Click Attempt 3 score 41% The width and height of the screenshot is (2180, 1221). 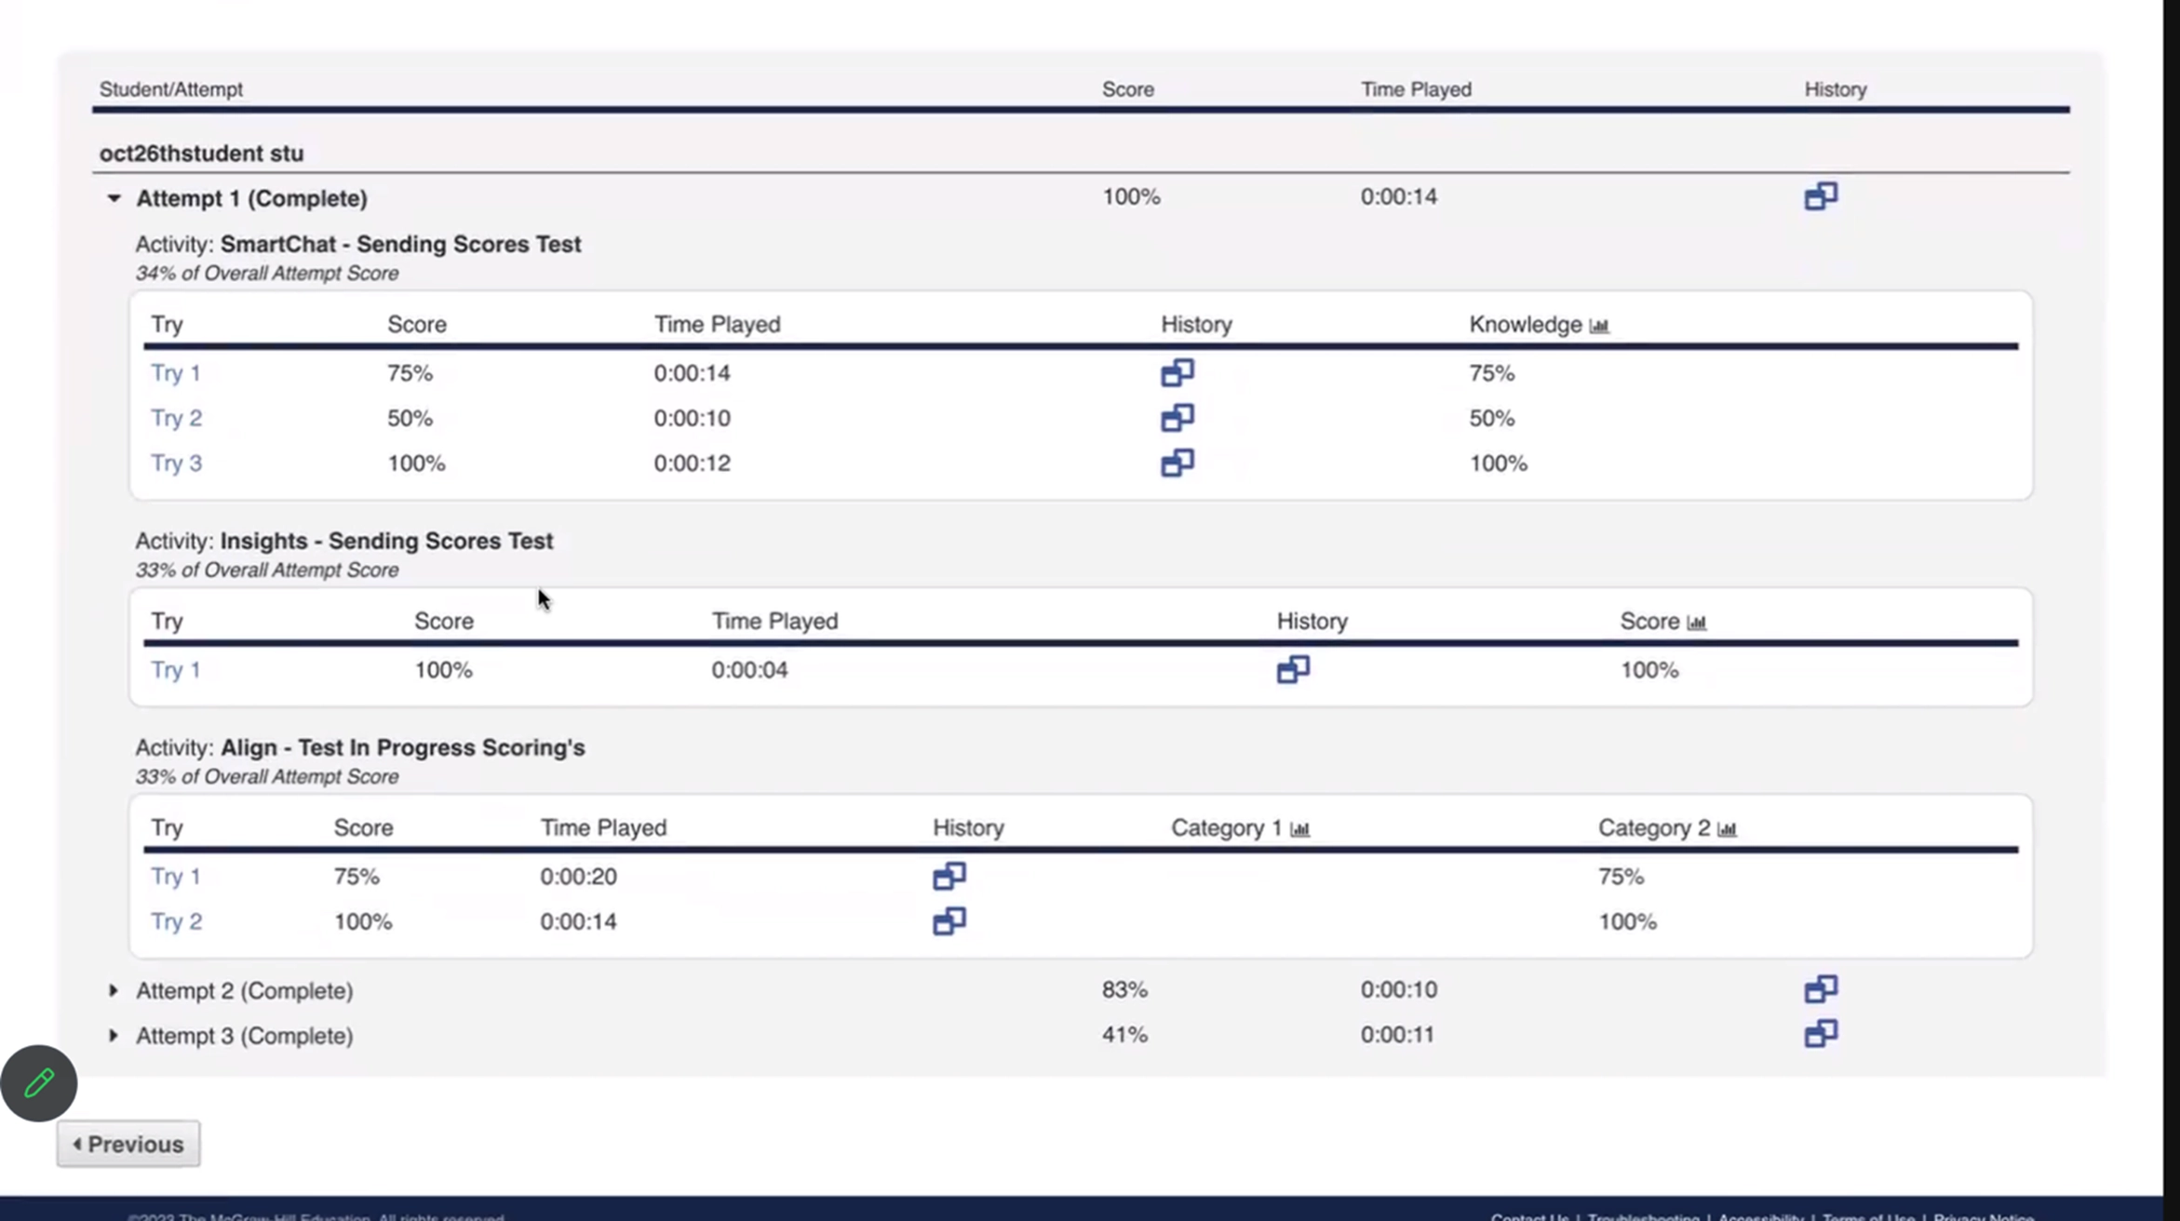(x=1124, y=1035)
